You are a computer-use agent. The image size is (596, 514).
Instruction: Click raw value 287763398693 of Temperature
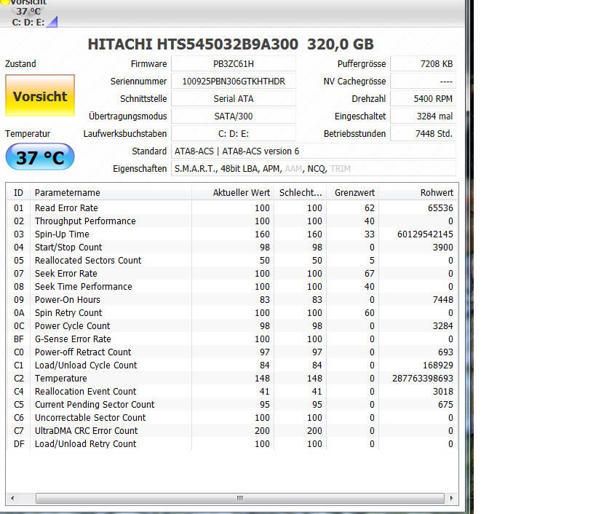click(x=423, y=379)
